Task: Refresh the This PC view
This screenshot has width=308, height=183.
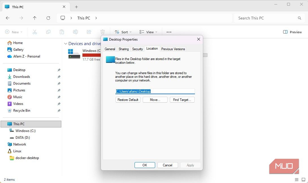Action: pyautogui.click(x=48, y=18)
